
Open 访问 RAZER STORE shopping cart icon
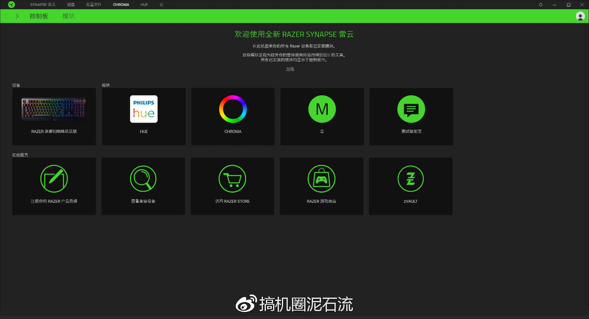click(232, 178)
